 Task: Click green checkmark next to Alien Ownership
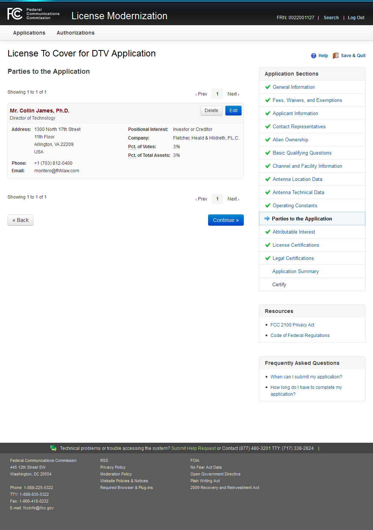268,140
